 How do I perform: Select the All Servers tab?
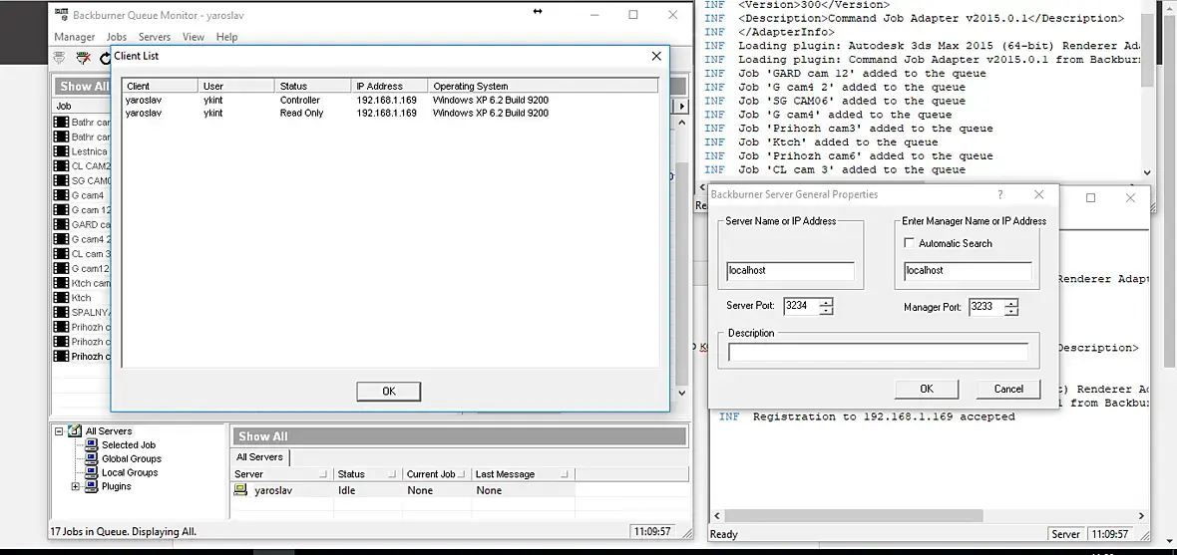259,456
